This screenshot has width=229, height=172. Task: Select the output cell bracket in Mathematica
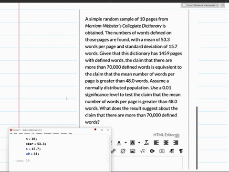(x=107, y=161)
